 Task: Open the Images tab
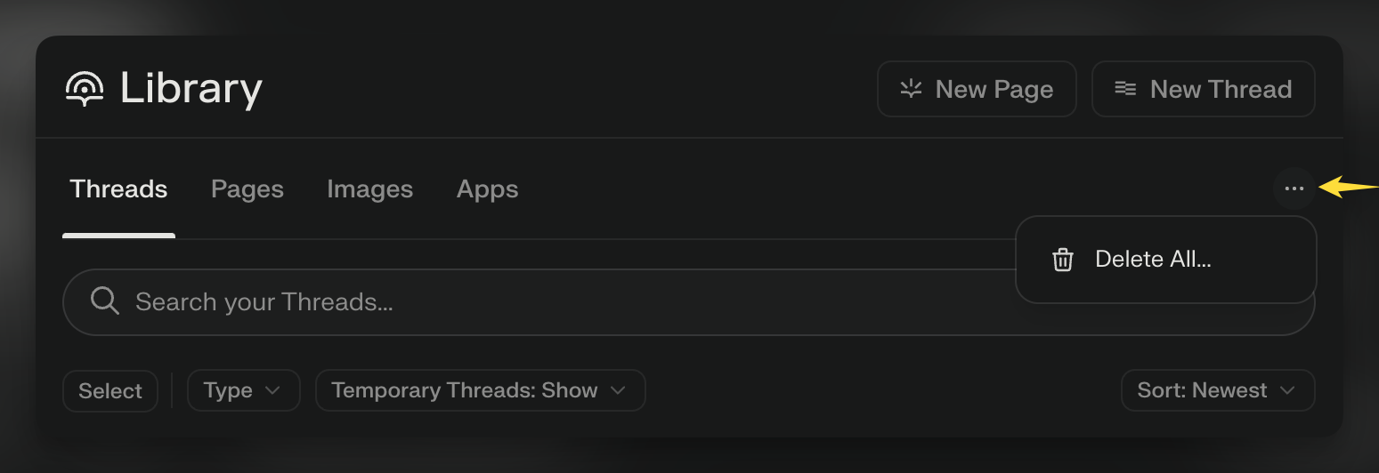tap(369, 189)
